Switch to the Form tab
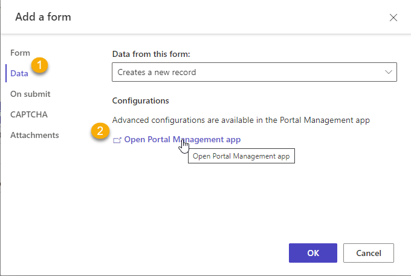This screenshot has width=411, height=276. point(20,53)
